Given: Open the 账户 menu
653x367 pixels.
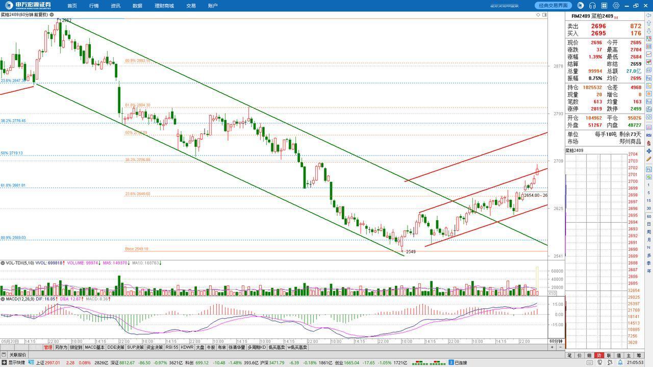Looking at the screenshot, I should (213, 6).
